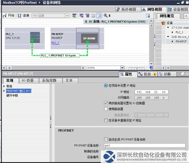Click the zoom magnifier icon in network toolbar
Image resolution: width=189 pixels, height=163 pixels.
coord(106,15)
